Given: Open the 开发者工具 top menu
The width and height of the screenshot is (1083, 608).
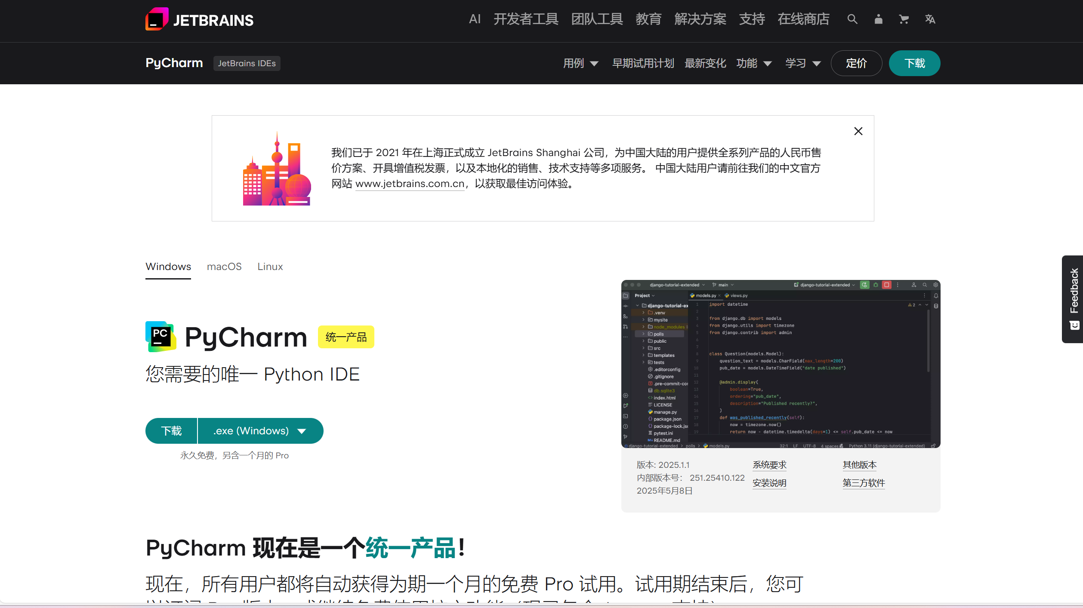Looking at the screenshot, I should pyautogui.click(x=526, y=19).
